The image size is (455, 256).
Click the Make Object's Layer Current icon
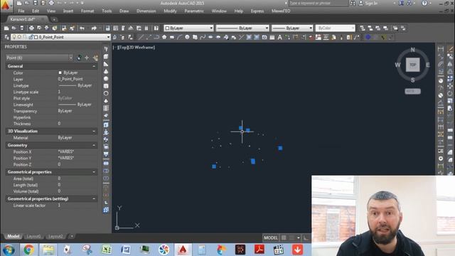click(115, 37)
